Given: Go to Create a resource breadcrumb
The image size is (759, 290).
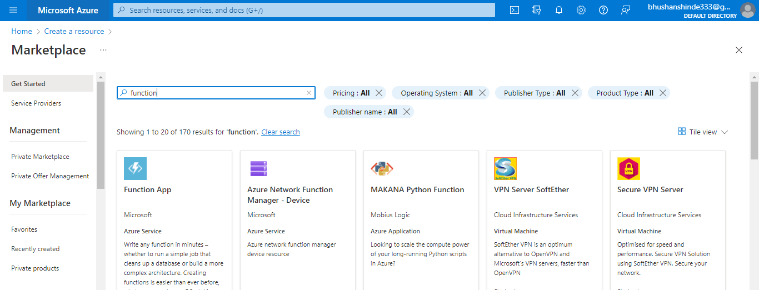Looking at the screenshot, I should [x=74, y=32].
